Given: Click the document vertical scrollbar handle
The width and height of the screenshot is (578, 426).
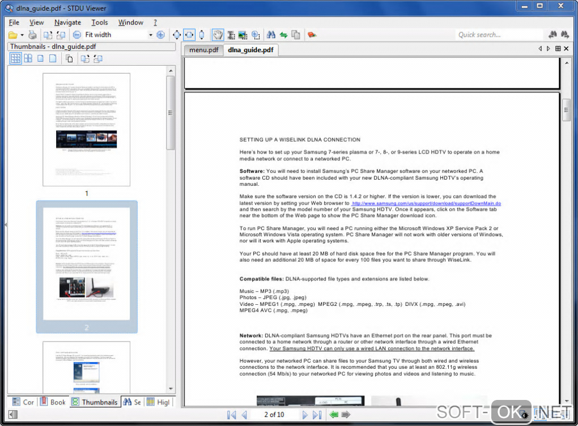Looking at the screenshot, I should point(567,110).
